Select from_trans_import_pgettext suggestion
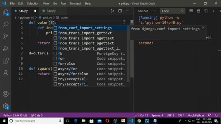Screen dimensions: 221x124 coord(90,43)
